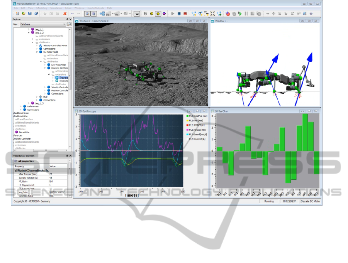Click the All properties header button
This screenshot has height=263, width=348.
click(x=25, y=161)
